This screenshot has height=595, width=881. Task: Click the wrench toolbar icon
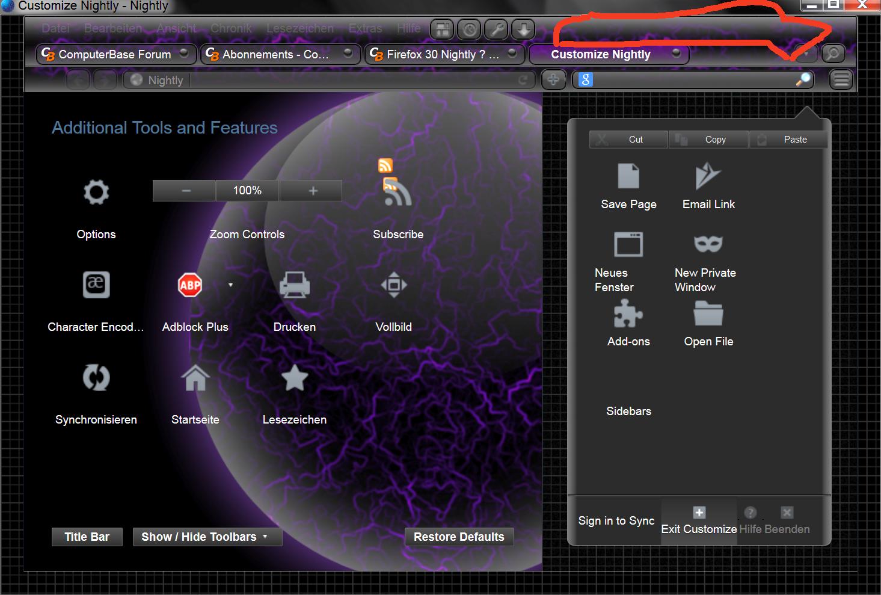(x=497, y=29)
